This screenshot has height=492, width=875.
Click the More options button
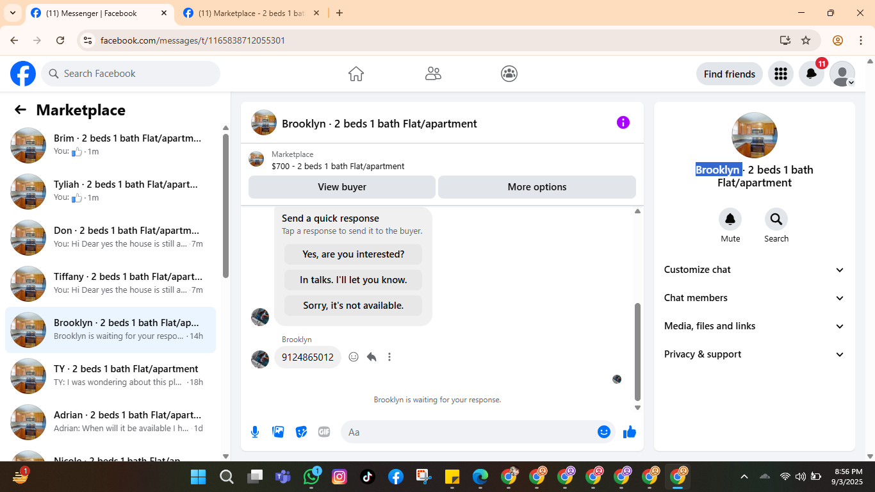(537, 187)
